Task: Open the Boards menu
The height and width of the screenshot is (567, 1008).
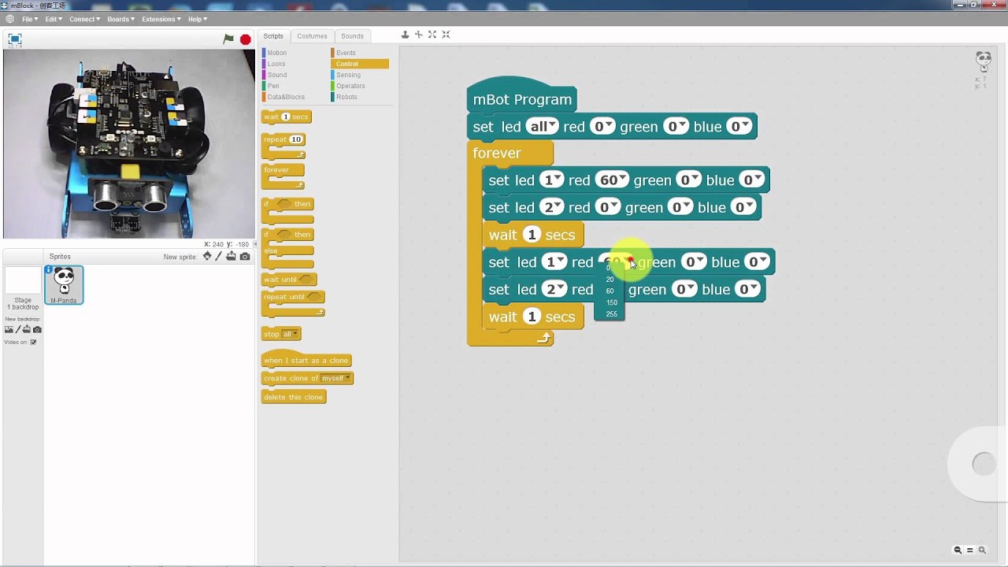Action: (120, 19)
